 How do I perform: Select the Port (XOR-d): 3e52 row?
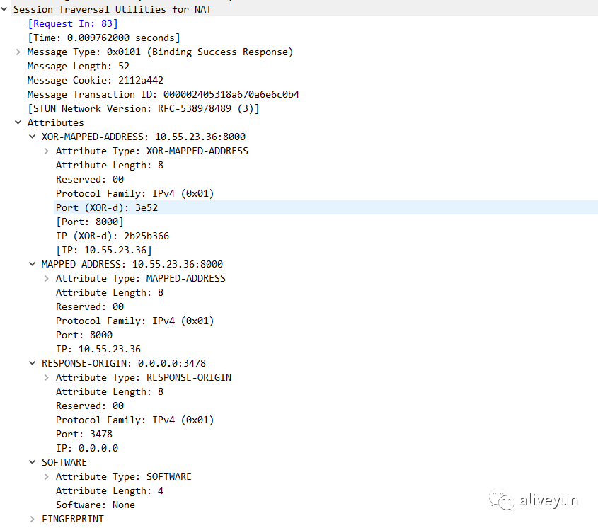coord(106,207)
